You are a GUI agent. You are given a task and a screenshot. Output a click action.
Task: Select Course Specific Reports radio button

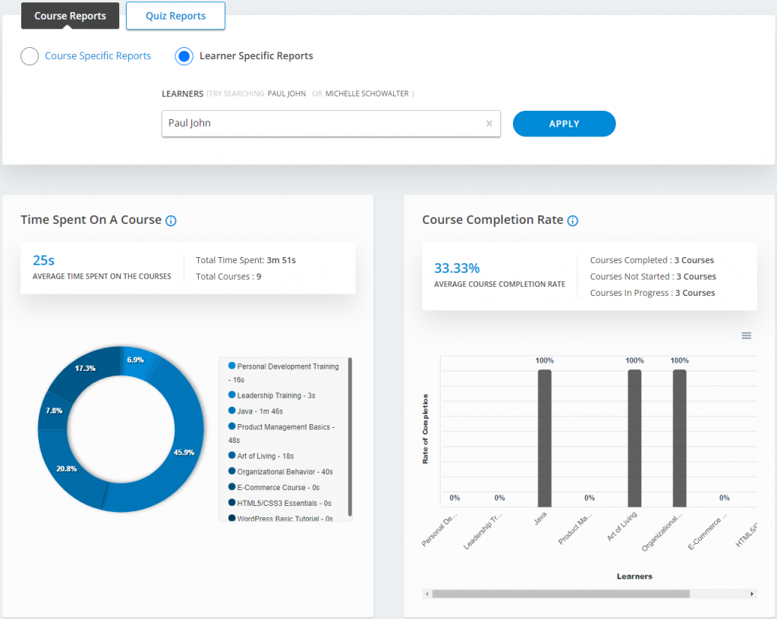[x=30, y=56]
